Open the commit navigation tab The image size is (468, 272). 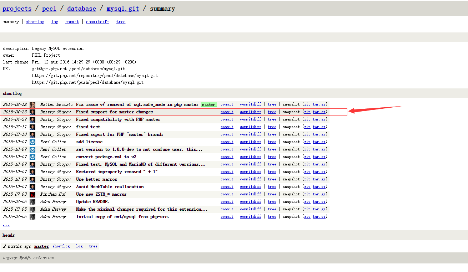coord(72,22)
